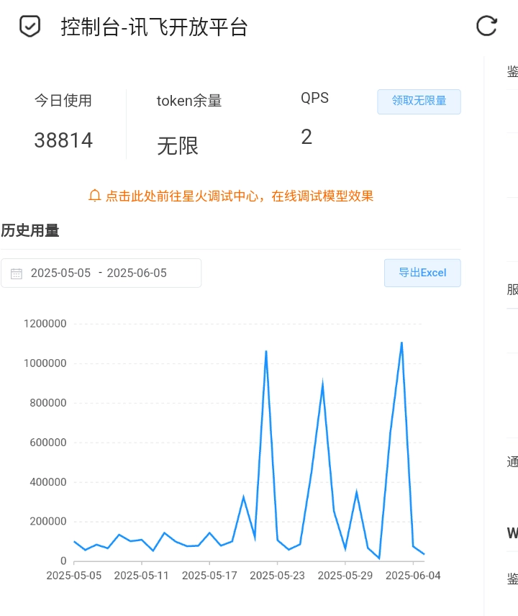Image resolution: width=518 pixels, height=616 pixels.
Task: Click the 今日使用 label
Action: [63, 101]
